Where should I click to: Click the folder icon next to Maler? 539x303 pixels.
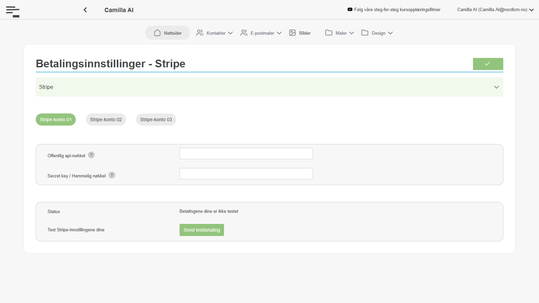(329, 33)
